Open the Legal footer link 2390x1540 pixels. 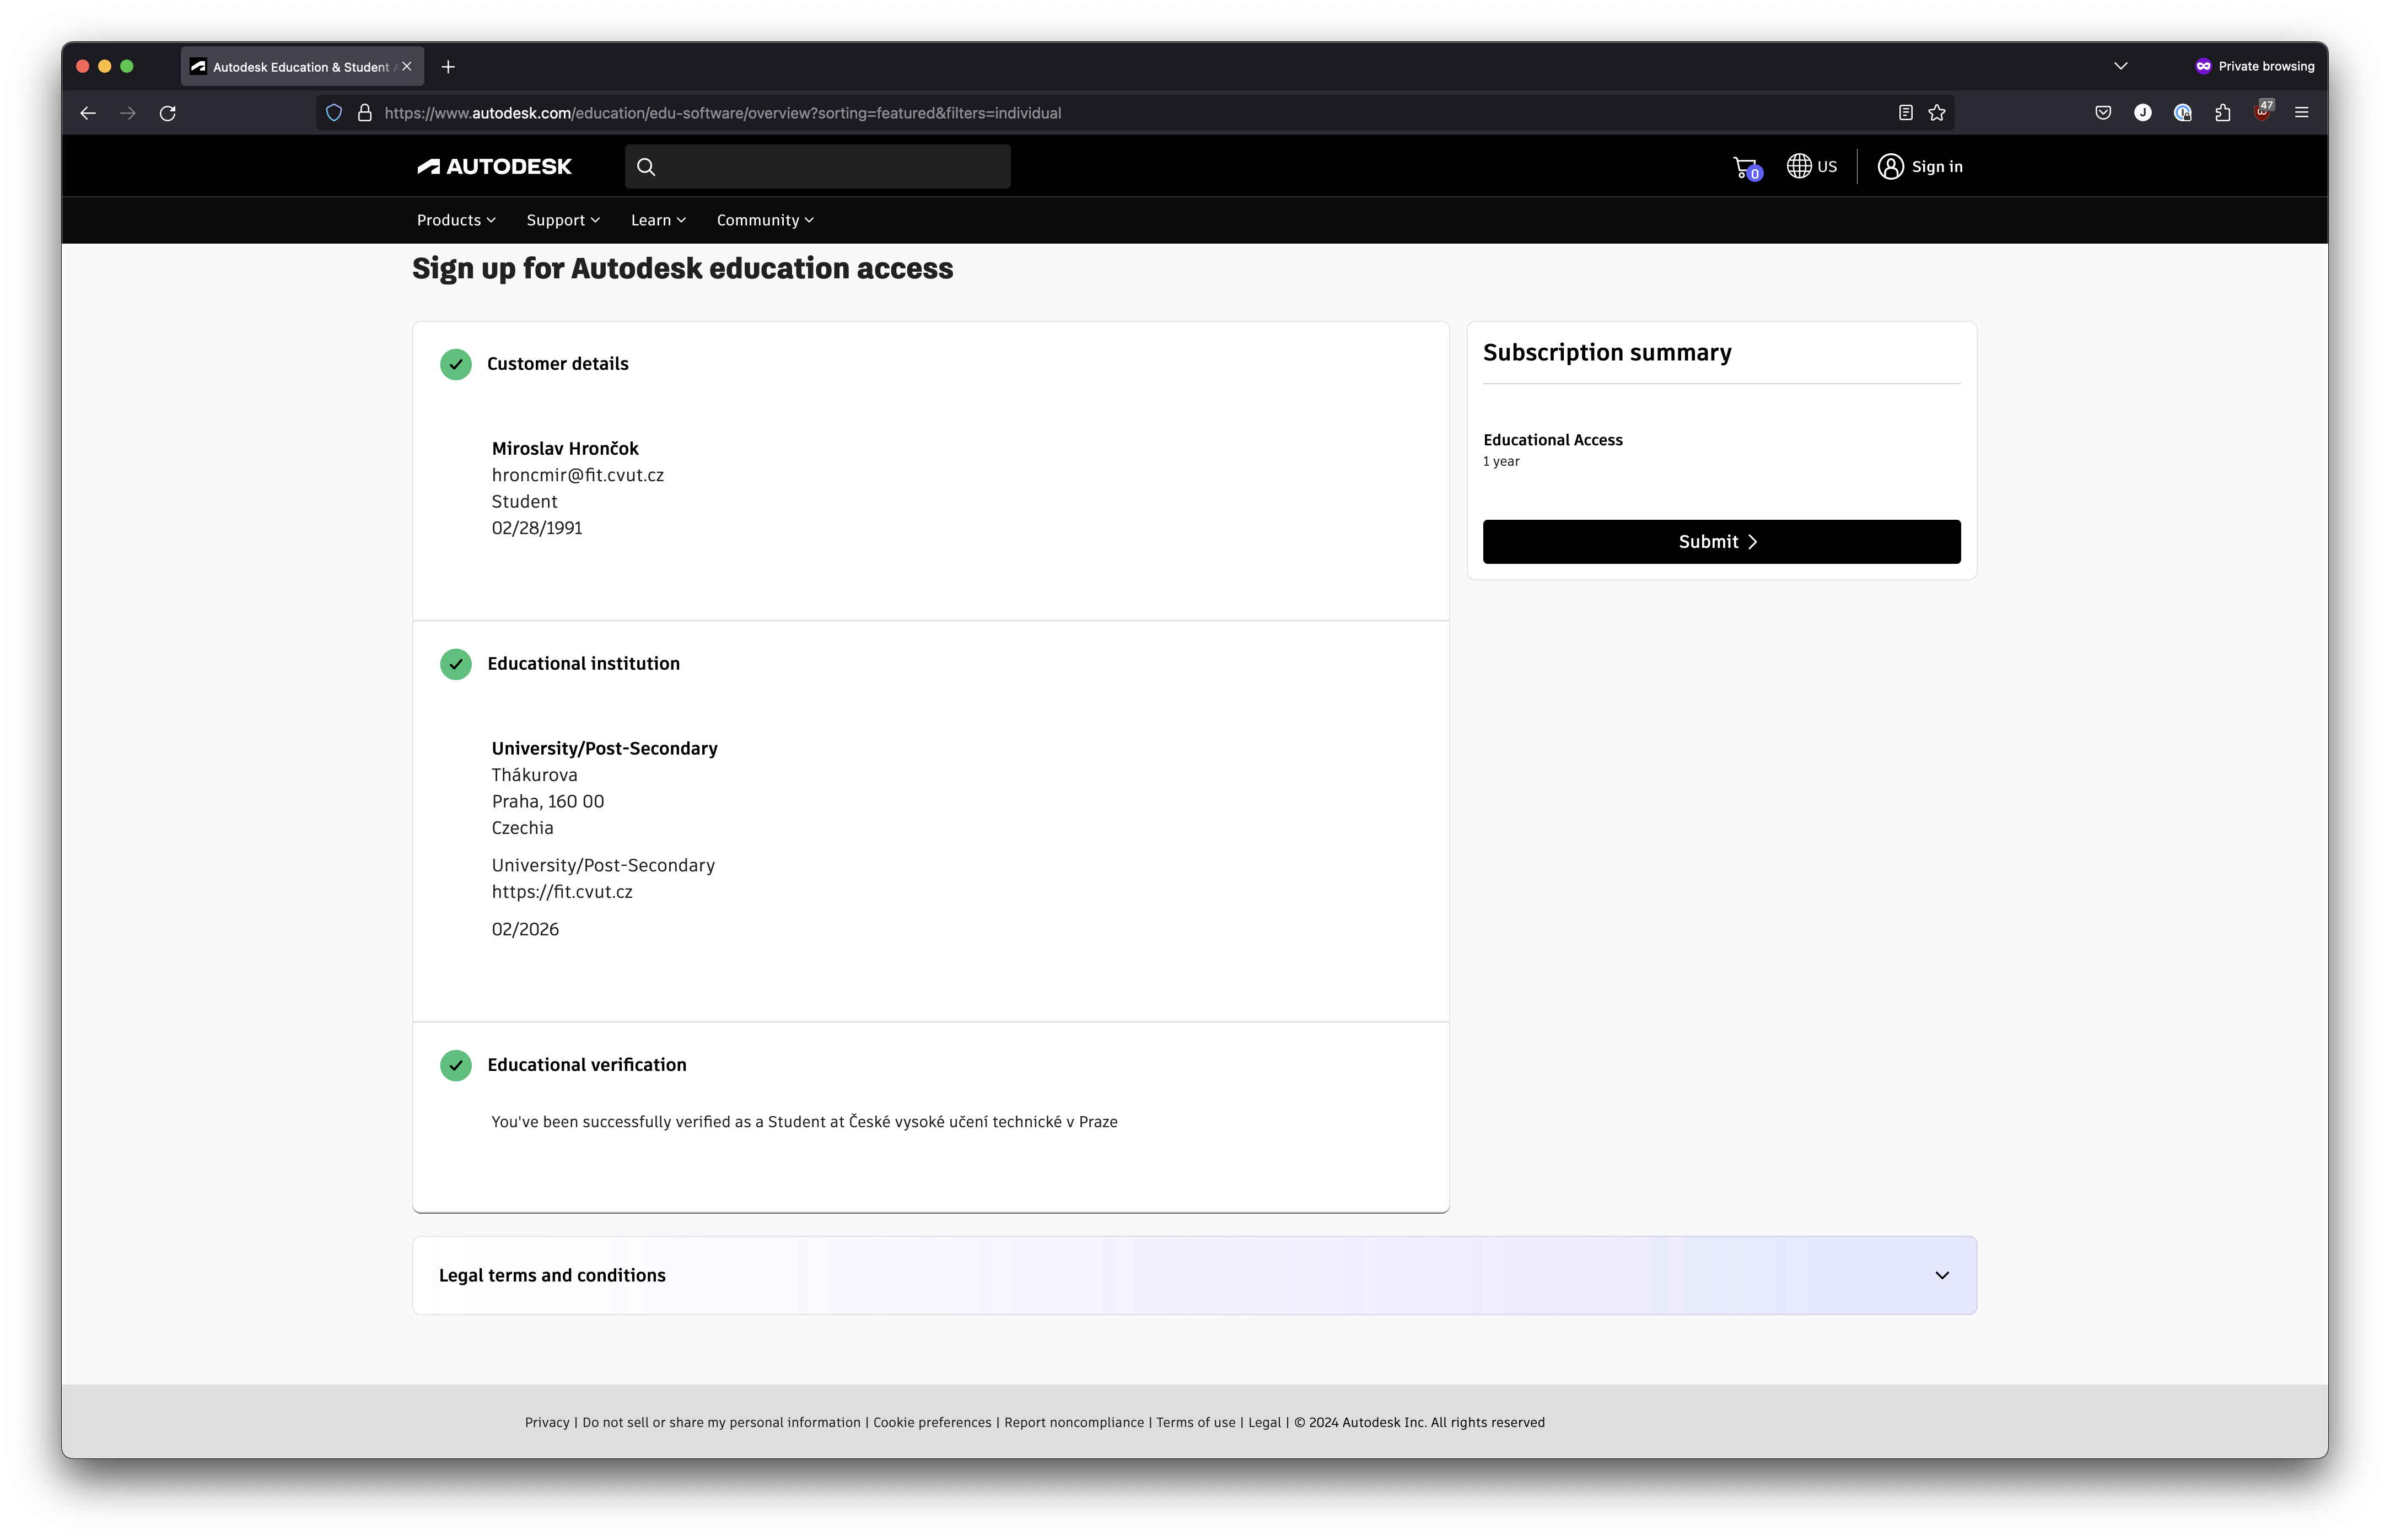click(1264, 1423)
